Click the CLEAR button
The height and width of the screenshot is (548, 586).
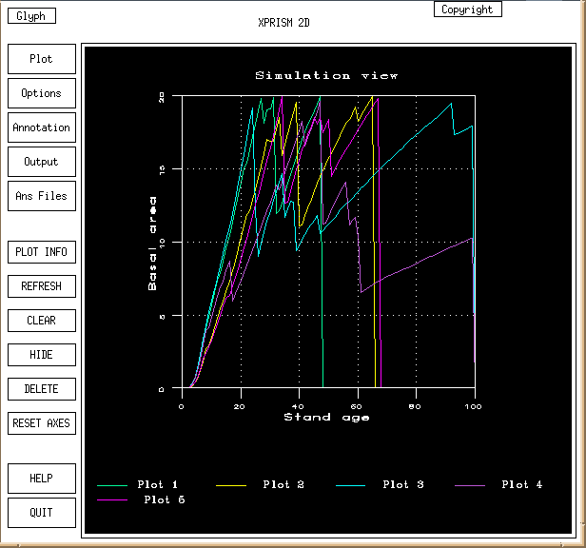[42, 321]
